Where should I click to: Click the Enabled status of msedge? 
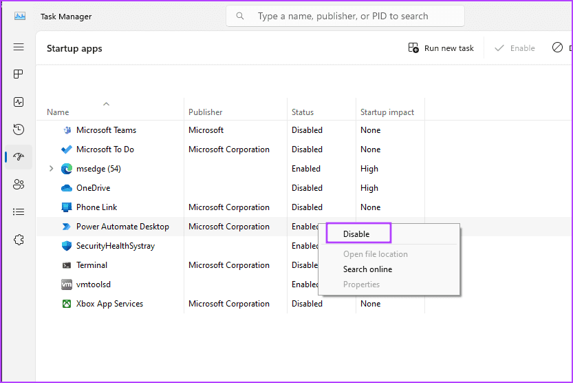[306, 169]
